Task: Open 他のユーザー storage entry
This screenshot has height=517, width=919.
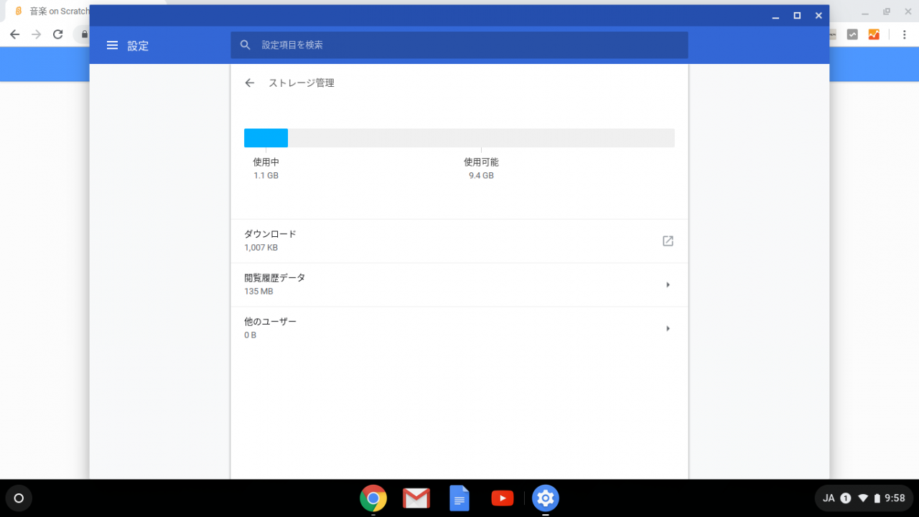Action: click(459, 329)
